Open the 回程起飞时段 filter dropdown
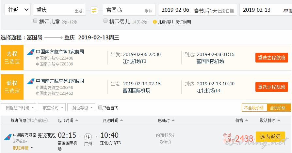The image size is (292, 153). point(18,107)
